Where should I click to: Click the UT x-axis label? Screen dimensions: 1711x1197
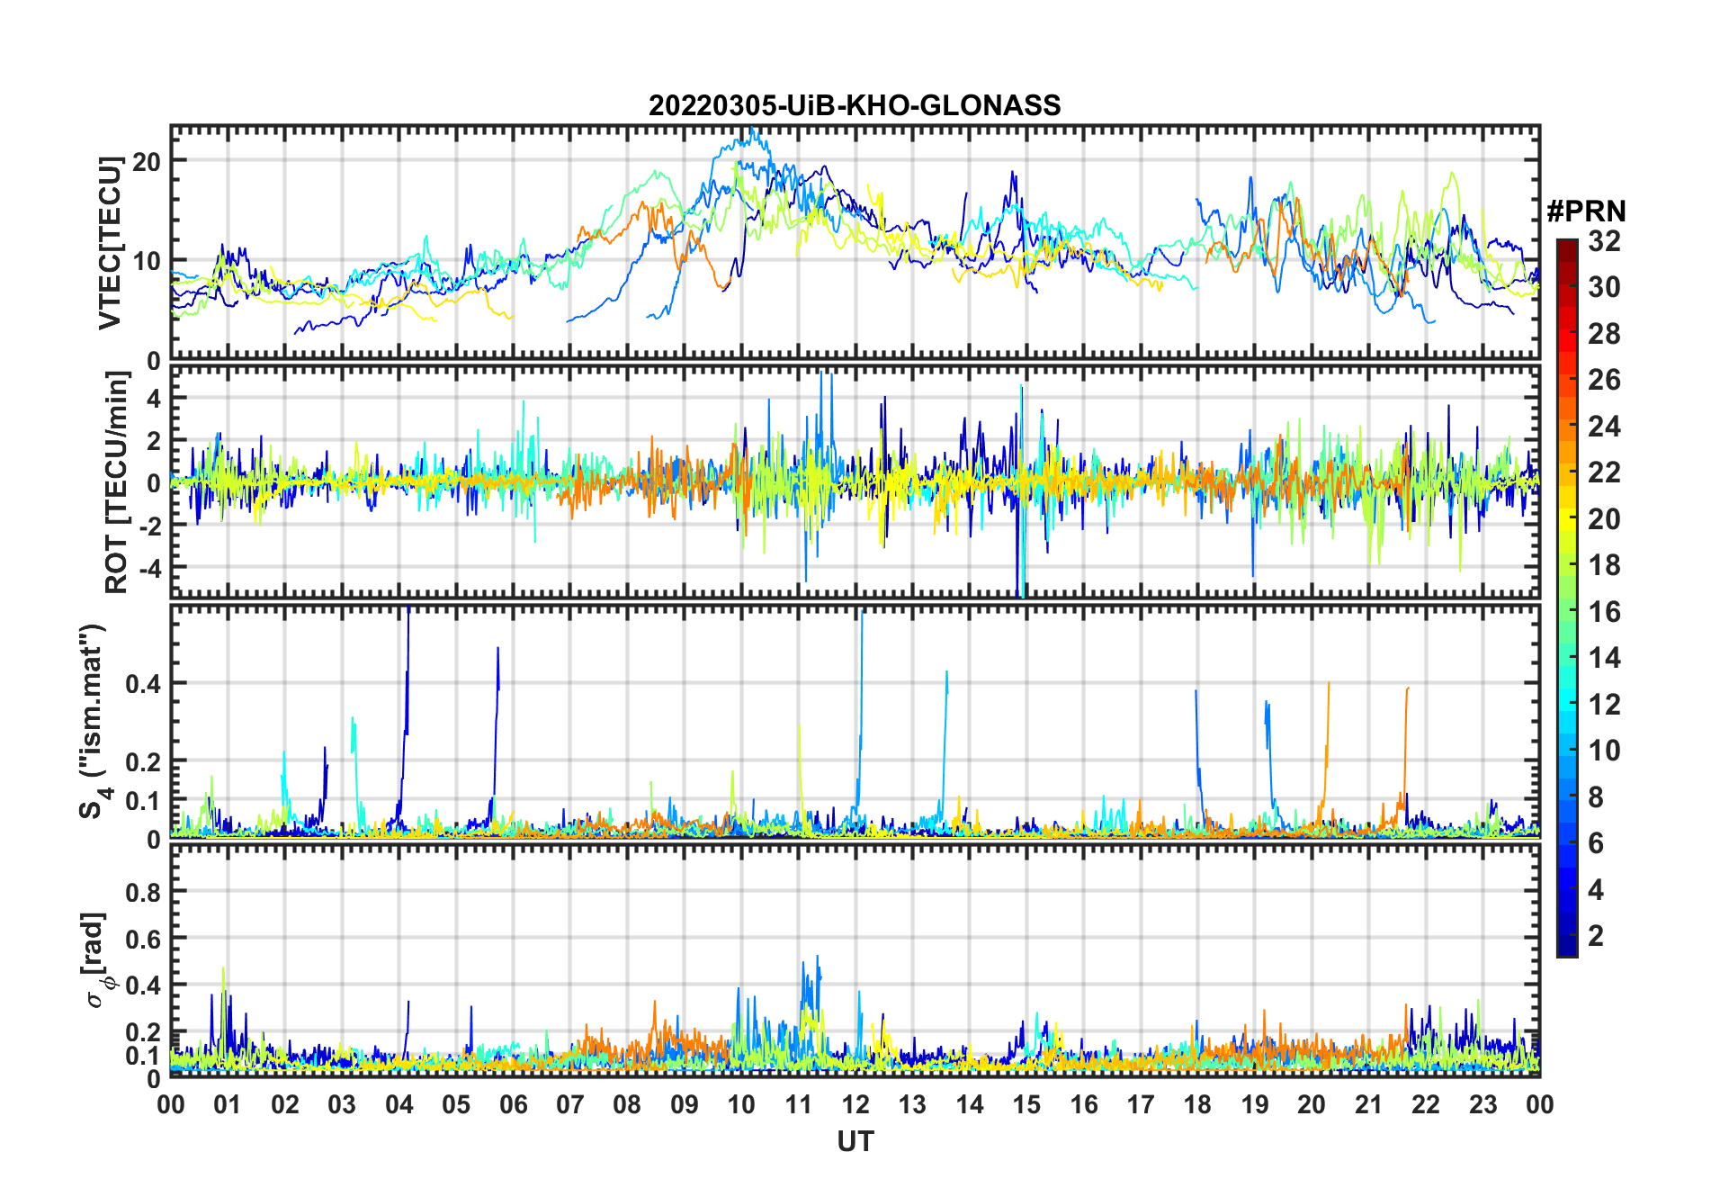click(x=855, y=1141)
